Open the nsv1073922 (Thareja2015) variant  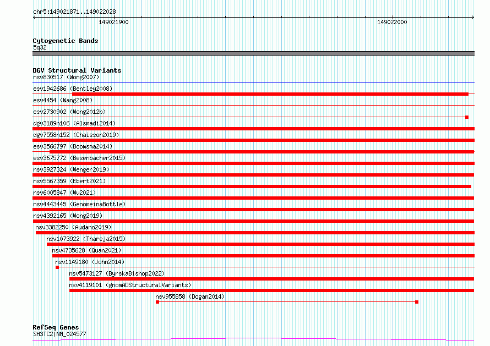pyautogui.click(x=86, y=239)
